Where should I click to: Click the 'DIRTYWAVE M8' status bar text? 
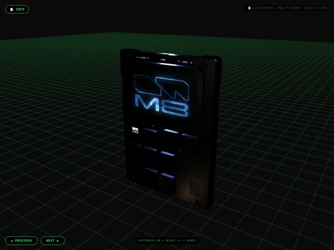click(x=149, y=241)
